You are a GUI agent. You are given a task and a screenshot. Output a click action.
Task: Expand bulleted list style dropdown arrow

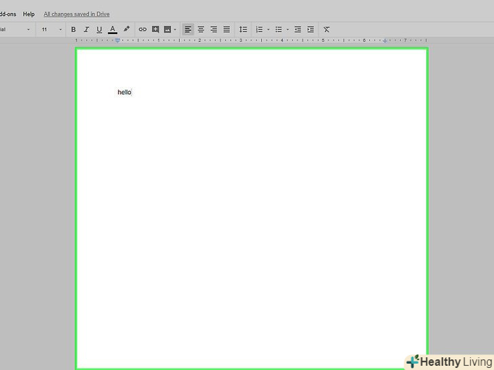click(x=287, y=30)
